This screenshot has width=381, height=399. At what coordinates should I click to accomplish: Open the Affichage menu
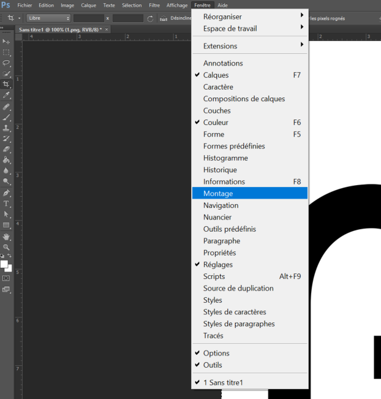[x=177, y=5]
